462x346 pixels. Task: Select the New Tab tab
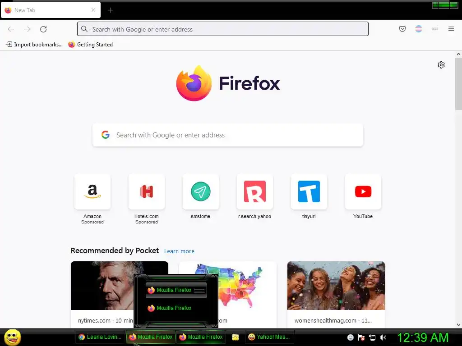[51, 10]
